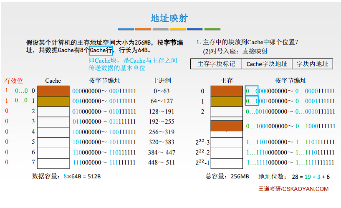
Task: Click the 主存 column heading
Action: point(227,81)
